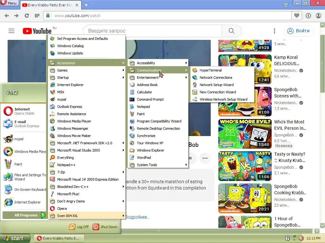Launch Network Setup Wizard
This screenshot has width=325, height=243.
pyautogui.click(x=222, y=85)
